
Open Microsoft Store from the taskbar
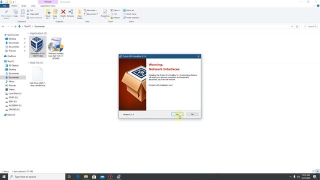point(94,176)
